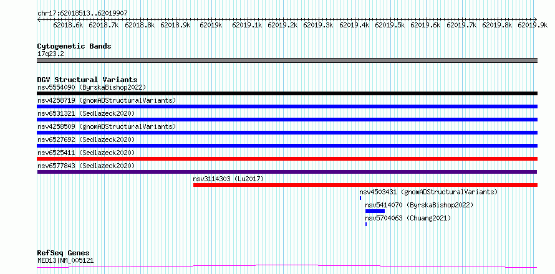555x274 pixels.
Task: Click the 62018.8k ruler tick label
Action: [140, 25]
